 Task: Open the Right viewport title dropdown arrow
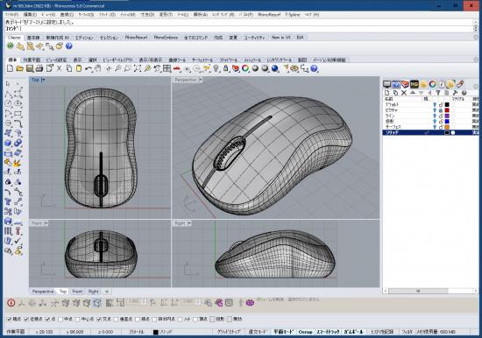(189, 223)
